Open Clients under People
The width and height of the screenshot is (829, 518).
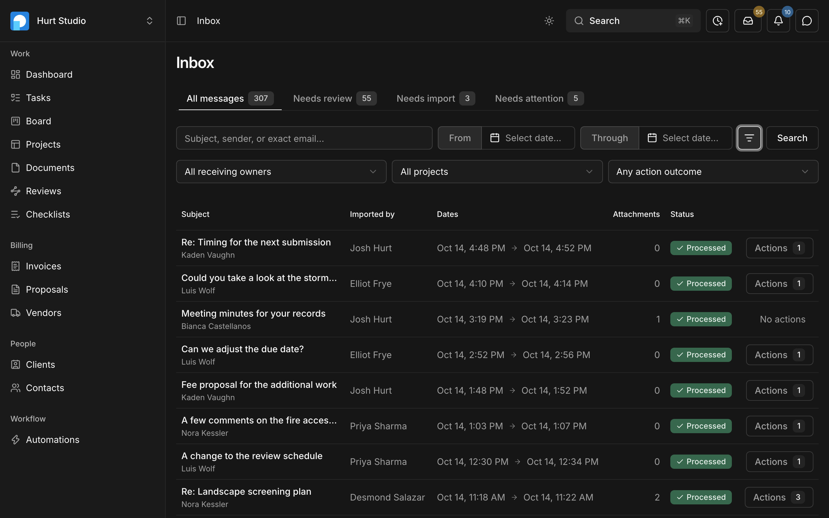pos(83,364)
